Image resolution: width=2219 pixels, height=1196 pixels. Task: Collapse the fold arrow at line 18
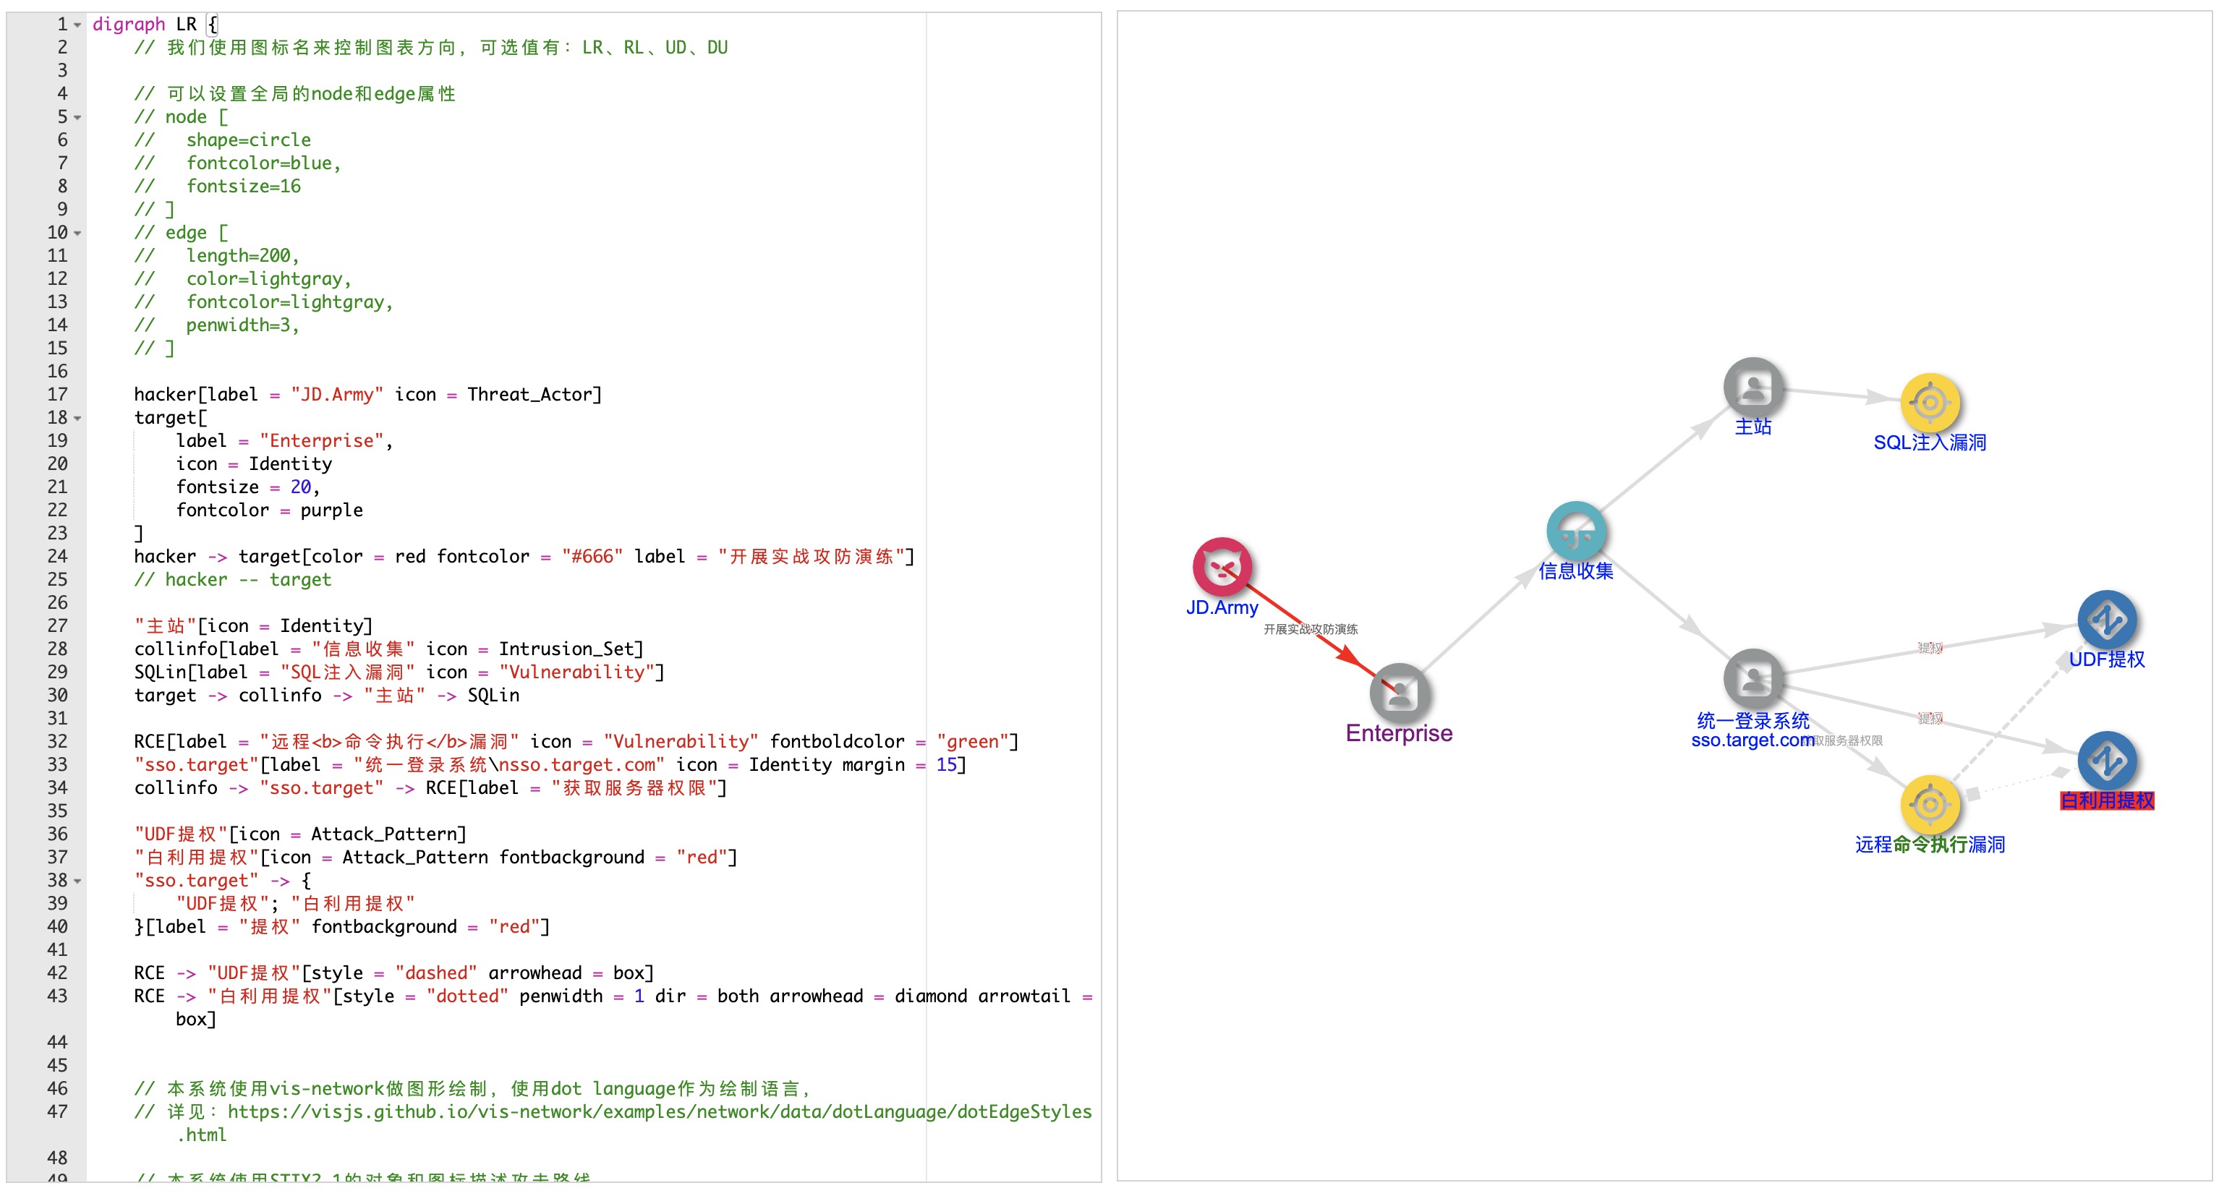coord(77,419)
